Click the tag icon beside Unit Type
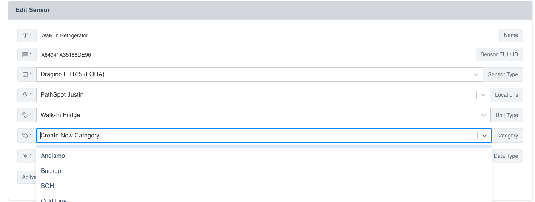The height and width of the screenshot is (202, 535). click(25, 115)
